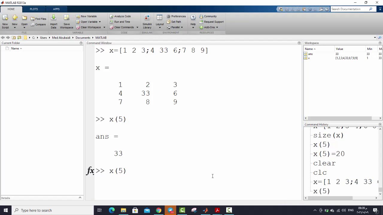Expand the Details panel chevron
The width and height of the screenshot is (383, 215).
(x=80, y=198)
